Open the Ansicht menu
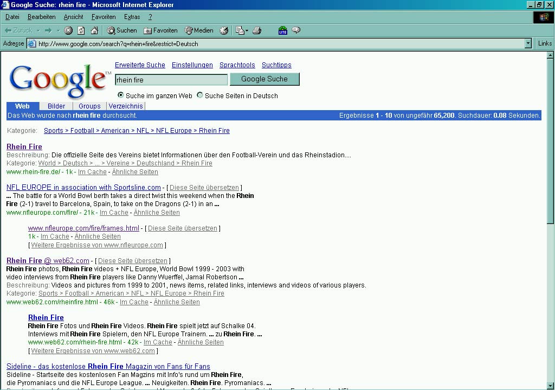The height and width of the screenshot is (390, 555). tap(73, 17)
